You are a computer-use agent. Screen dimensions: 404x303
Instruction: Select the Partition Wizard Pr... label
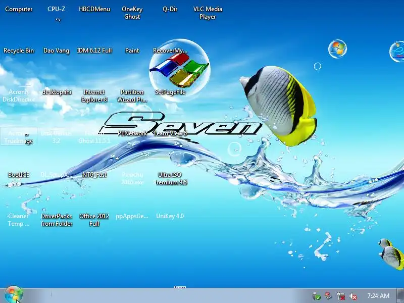(132, 95)
